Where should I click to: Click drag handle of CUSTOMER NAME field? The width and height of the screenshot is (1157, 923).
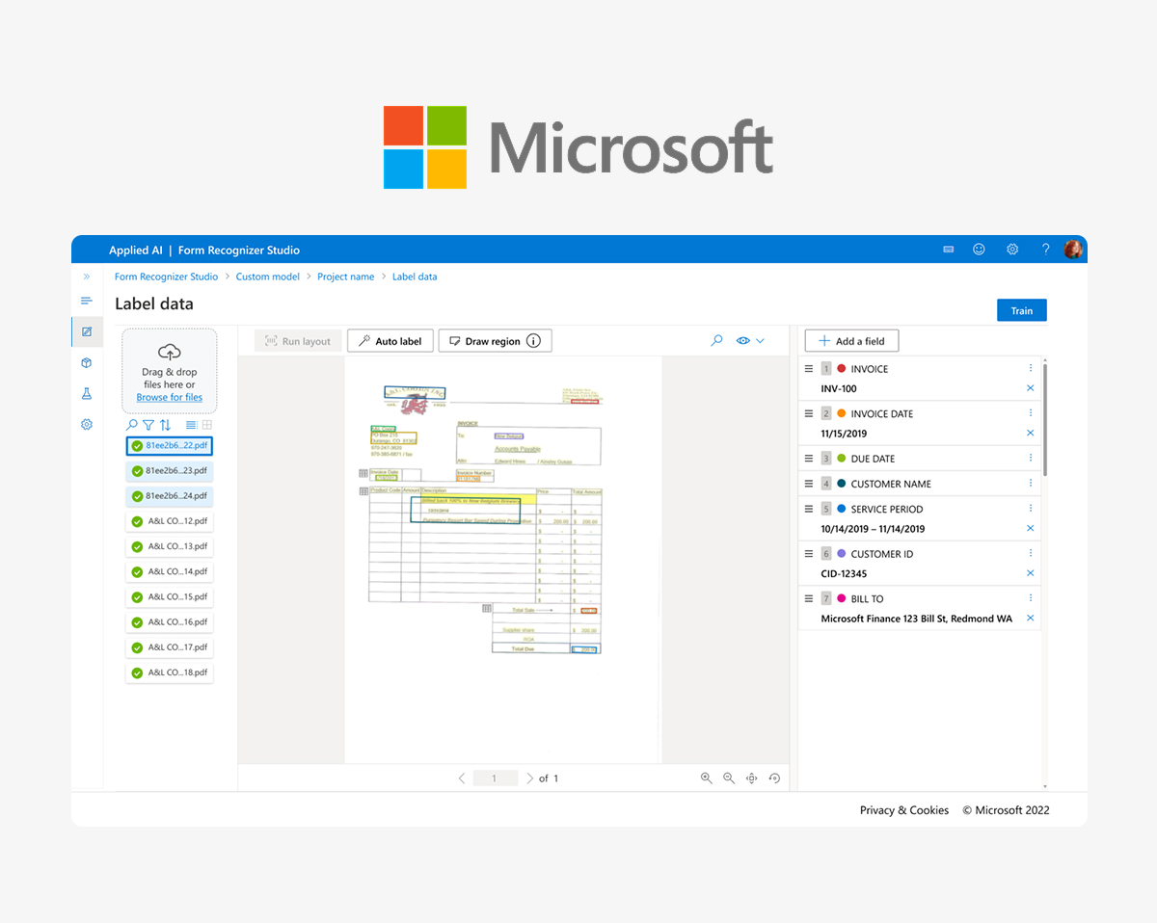pyautogui.click(x=809, y=484)
